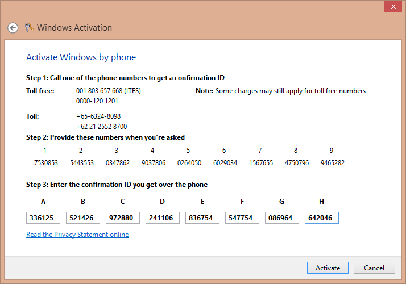Click installation ID group 0347862
Image resolution: width=406 pixels, height=284 pixels.
pyautogui.click(x=118, y=163)
